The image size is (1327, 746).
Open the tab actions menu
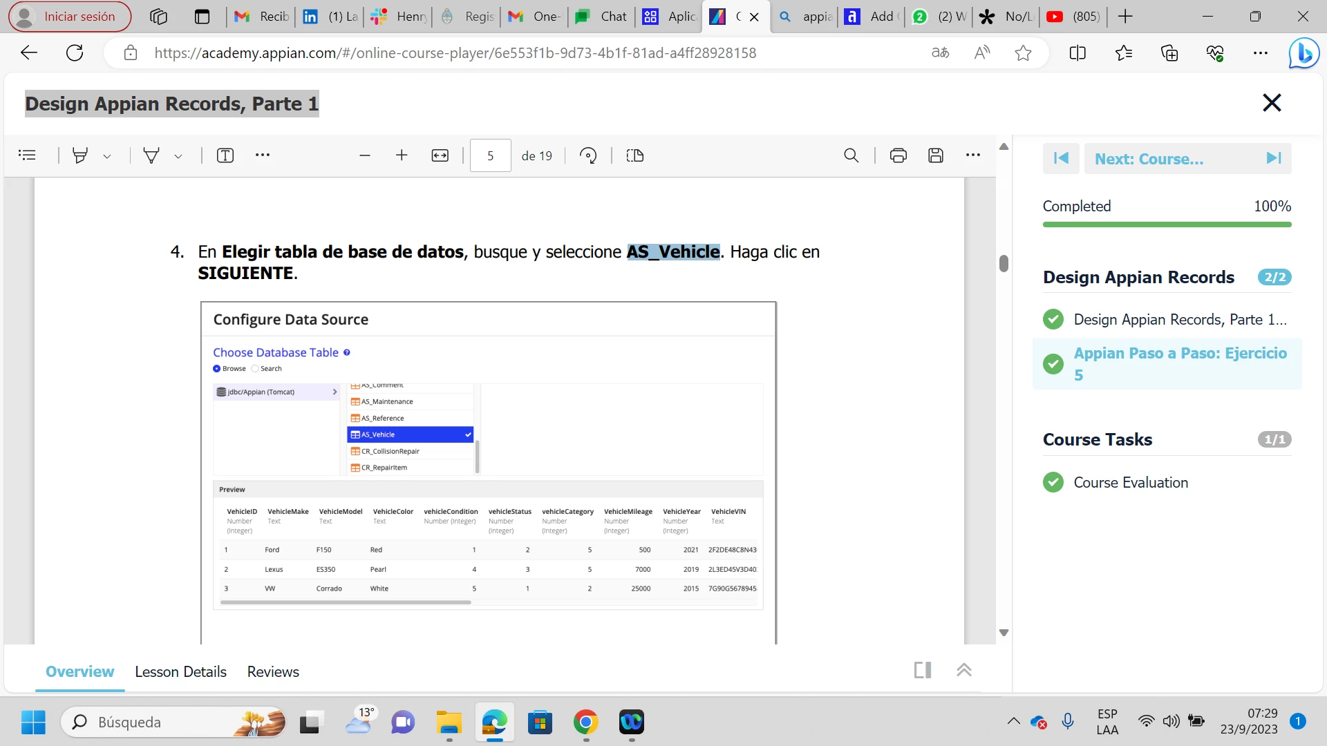pyautogui.click(x=202, y=17)
